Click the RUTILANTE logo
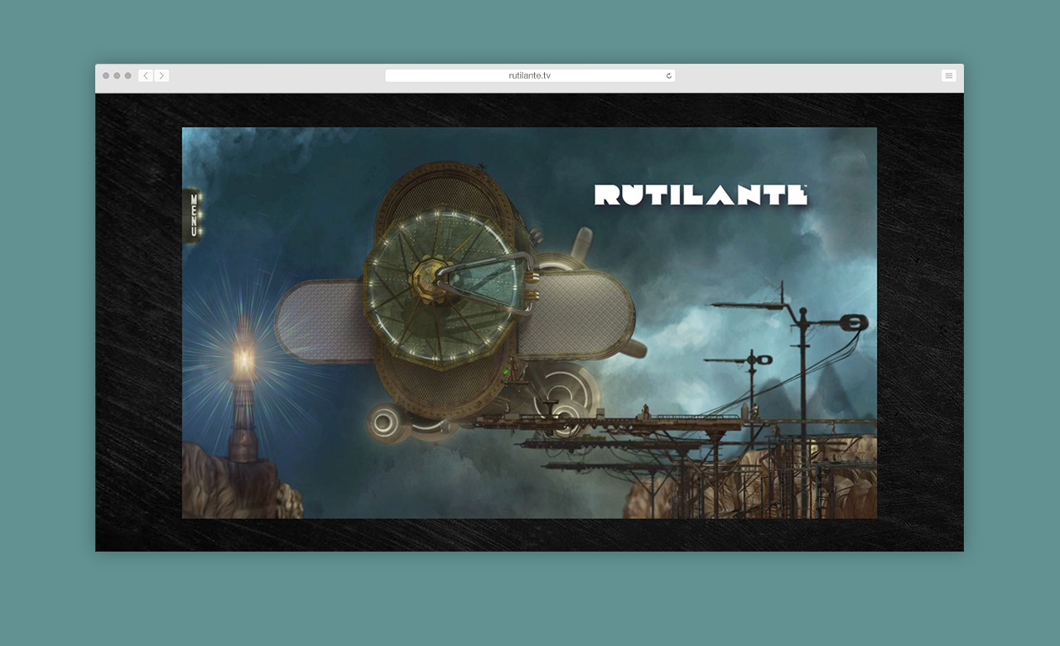Image resolution: width=1060 pixels, height=646 pixels. pos(701,195)
